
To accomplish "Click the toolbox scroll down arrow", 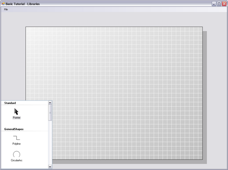I will coord(50,167).
